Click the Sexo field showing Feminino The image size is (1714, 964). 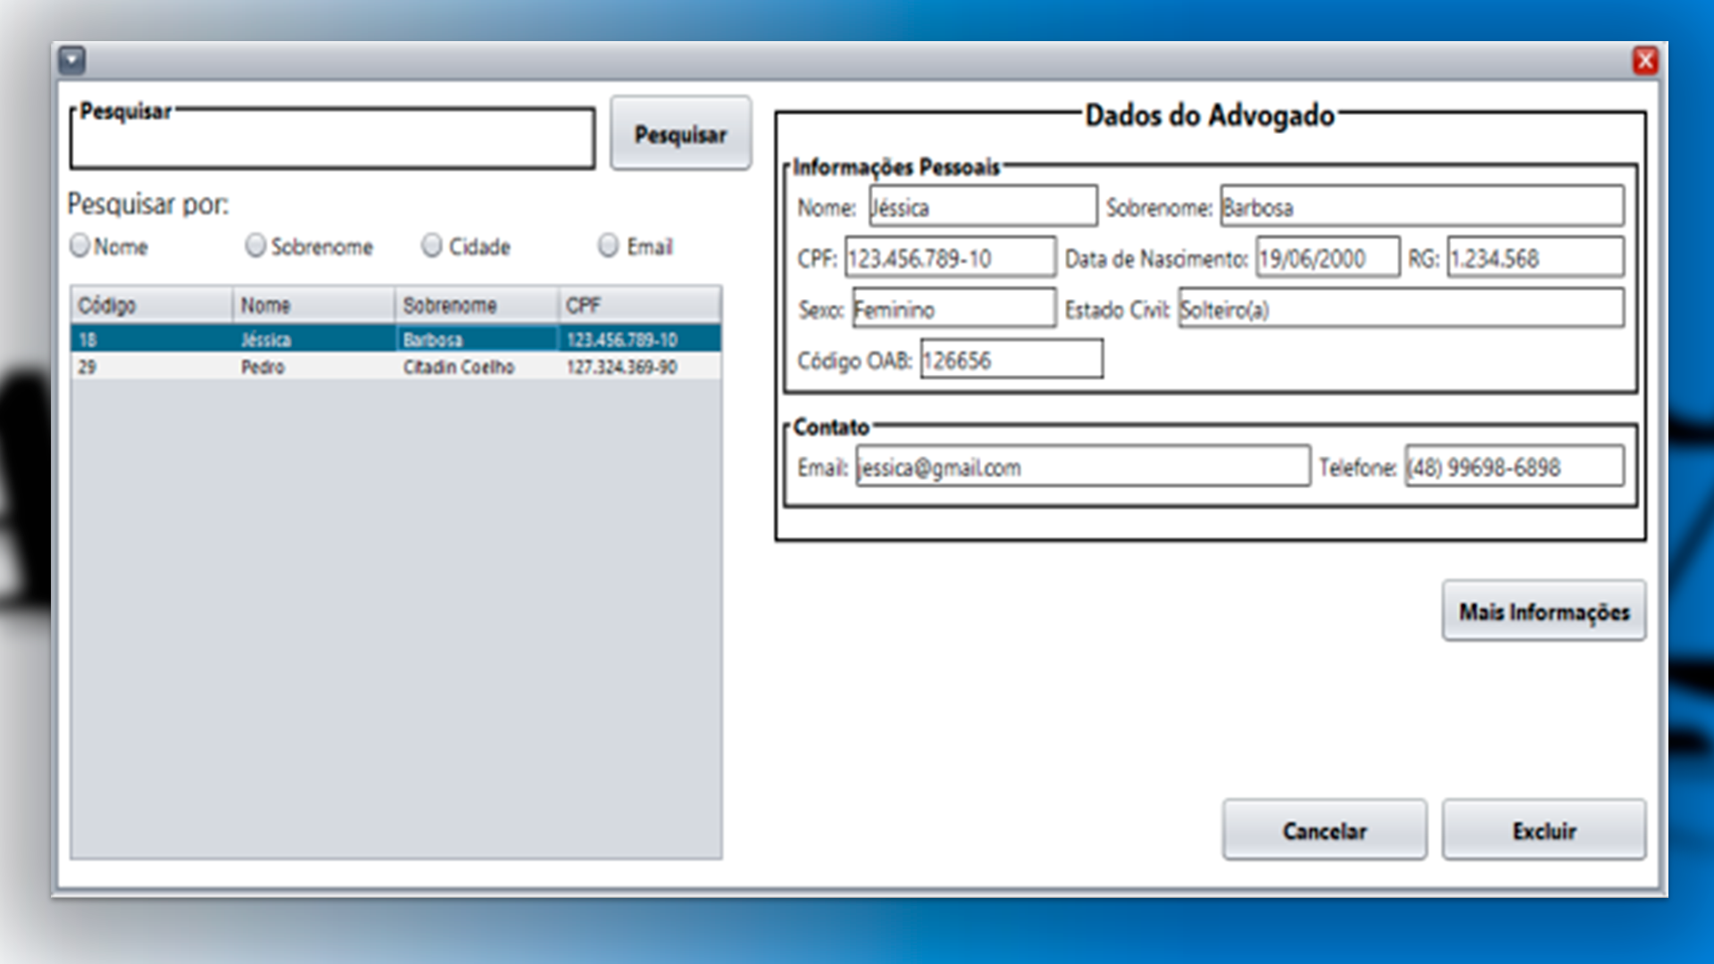[x=954, y=309]
